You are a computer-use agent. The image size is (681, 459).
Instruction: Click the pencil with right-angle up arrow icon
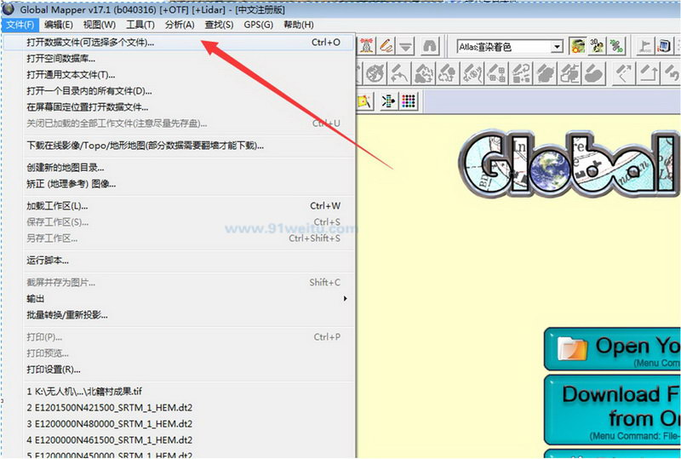coord(648,73)
